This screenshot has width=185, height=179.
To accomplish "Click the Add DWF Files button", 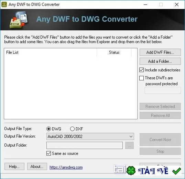I will click(x=160, y=52).
